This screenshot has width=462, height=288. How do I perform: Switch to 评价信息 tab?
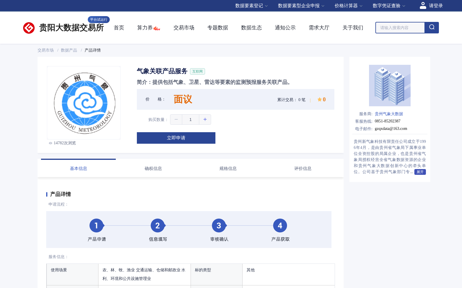(303, 168)
